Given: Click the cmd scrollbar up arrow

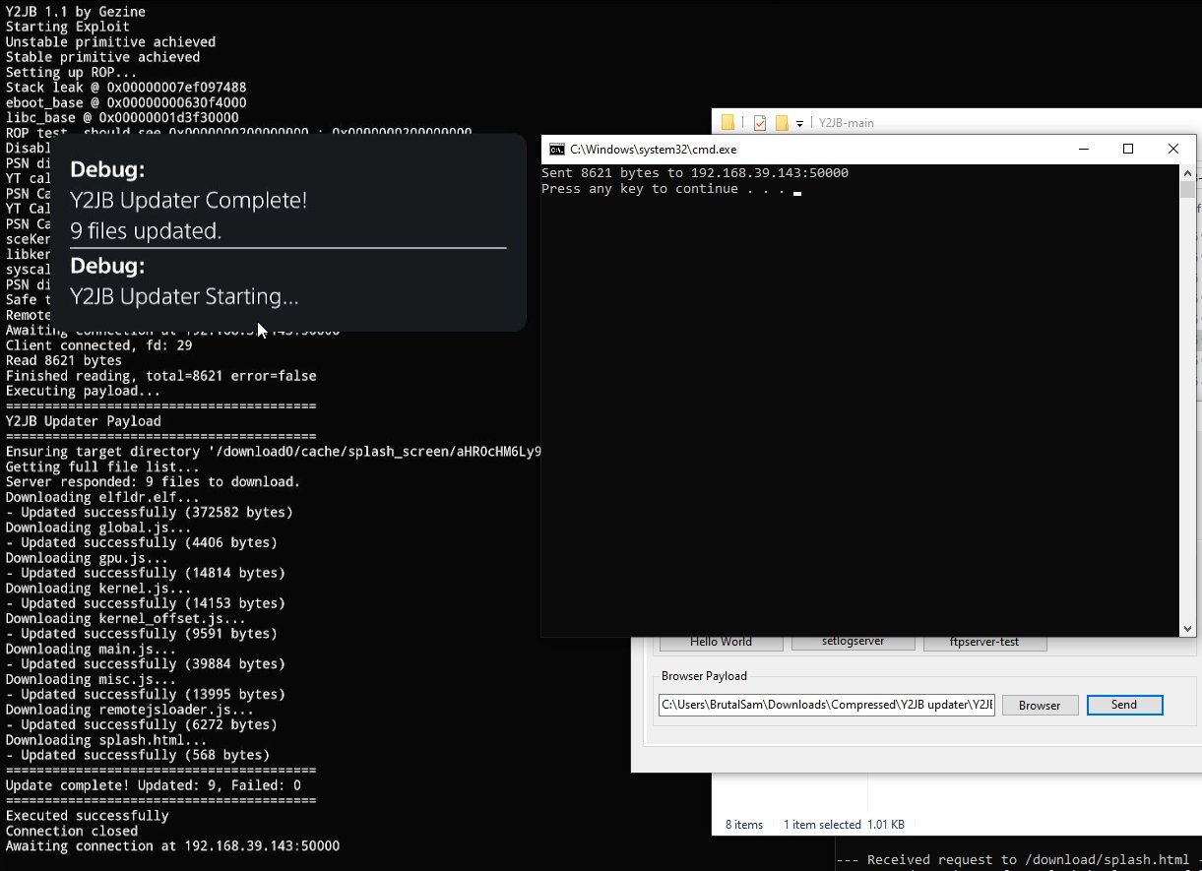Looking at the screenshot, I should (1188, 172).
